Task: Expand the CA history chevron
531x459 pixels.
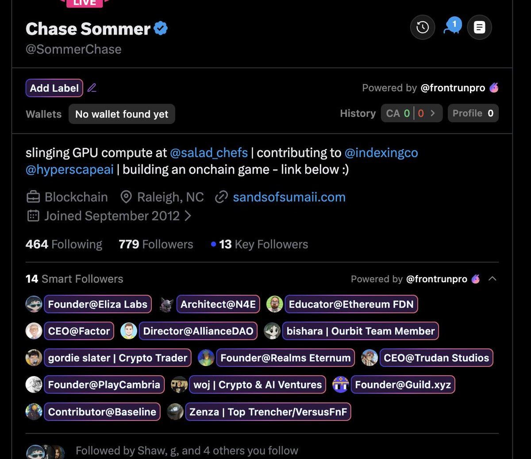Action: point(433,113)
